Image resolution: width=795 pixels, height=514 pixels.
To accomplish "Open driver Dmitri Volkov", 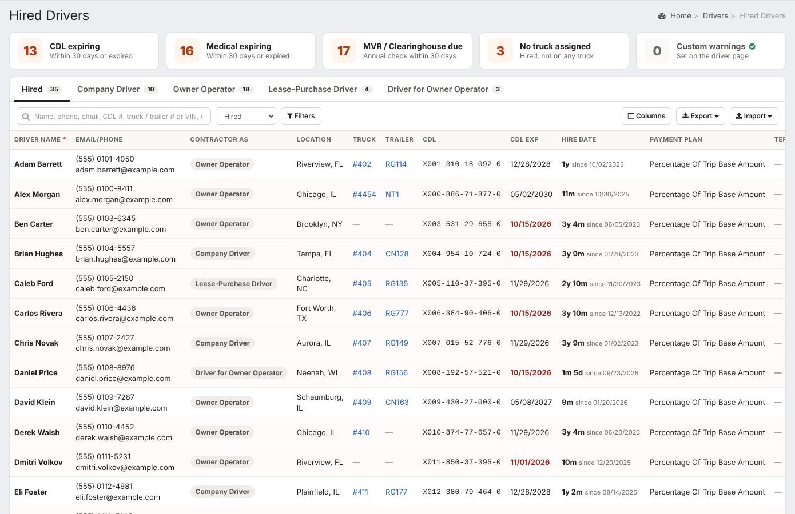I will [38, 462].
